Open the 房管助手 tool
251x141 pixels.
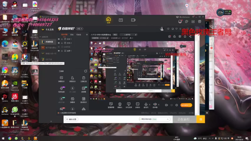pos(72,79)
